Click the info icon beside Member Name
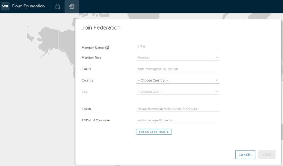283x166 pixels. click(107, 48)
